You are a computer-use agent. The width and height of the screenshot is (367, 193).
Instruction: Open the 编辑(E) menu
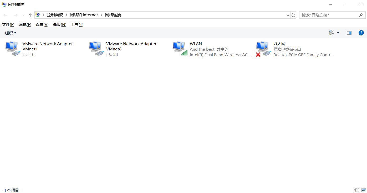pyautogui.click(x=25, y=25)
